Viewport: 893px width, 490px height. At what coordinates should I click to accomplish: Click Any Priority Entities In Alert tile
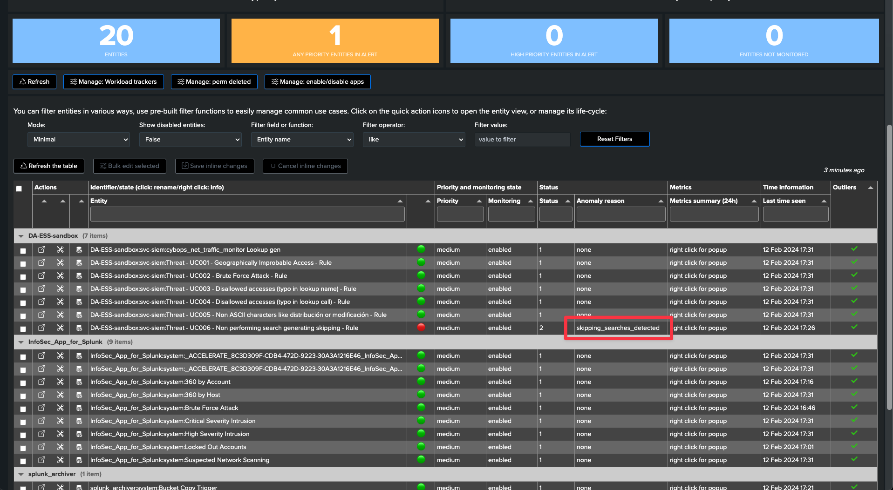[x=335, y=40]
